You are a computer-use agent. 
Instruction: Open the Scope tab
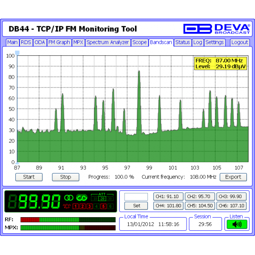click(139, 42)
